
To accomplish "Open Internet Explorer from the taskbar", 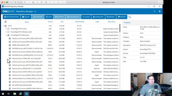I will pos(21,94).
